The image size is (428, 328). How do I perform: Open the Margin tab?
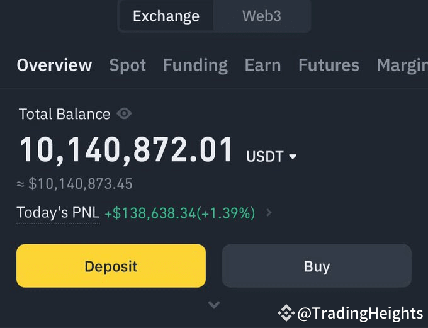tap(402, 65)
